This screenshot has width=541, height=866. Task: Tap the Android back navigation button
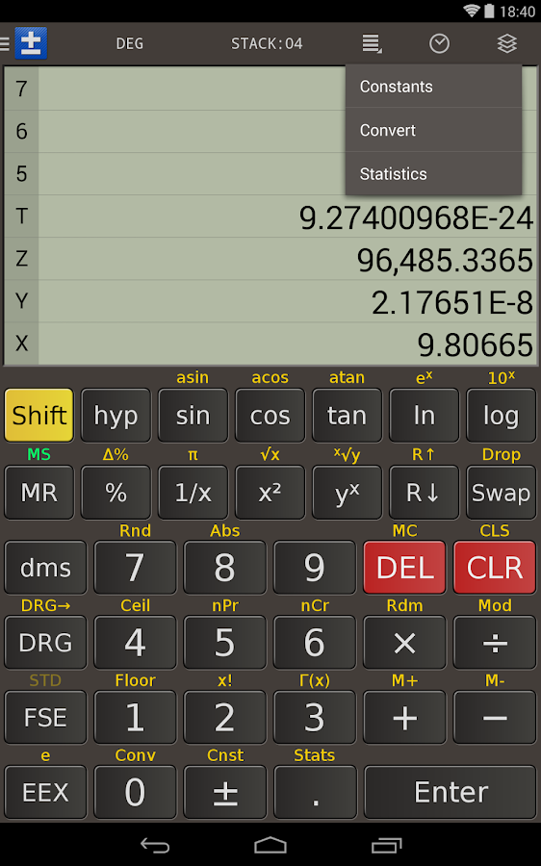click(x=155, y=845)
